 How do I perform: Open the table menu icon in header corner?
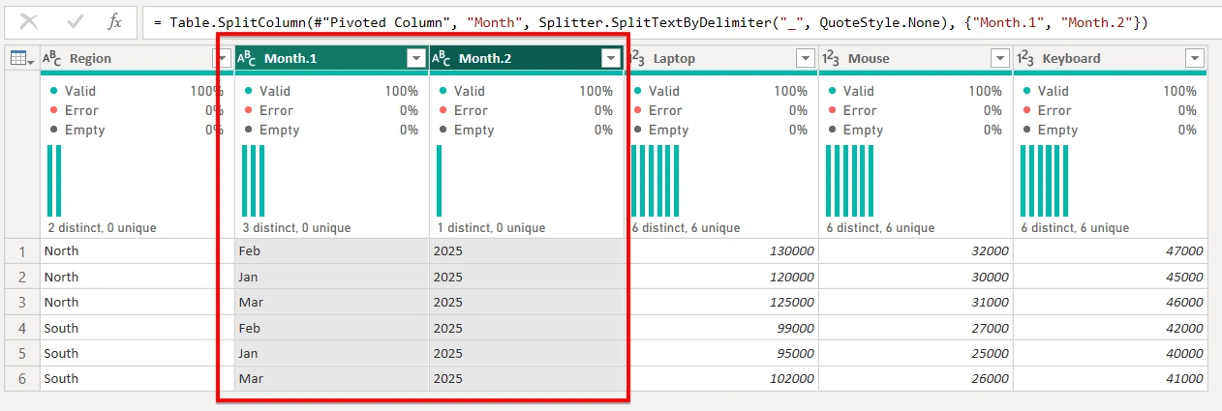21,59
